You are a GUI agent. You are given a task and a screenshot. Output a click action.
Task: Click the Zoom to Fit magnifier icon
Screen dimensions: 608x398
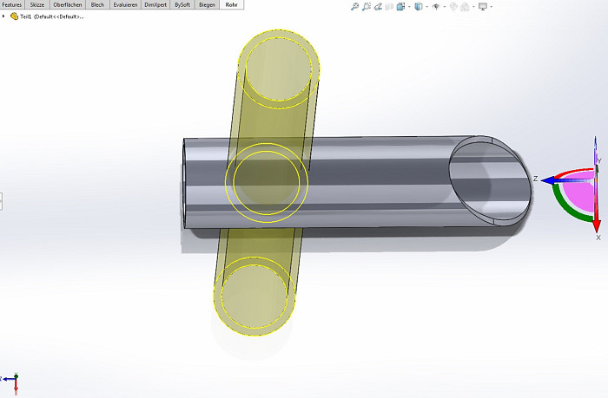point(354,7)
